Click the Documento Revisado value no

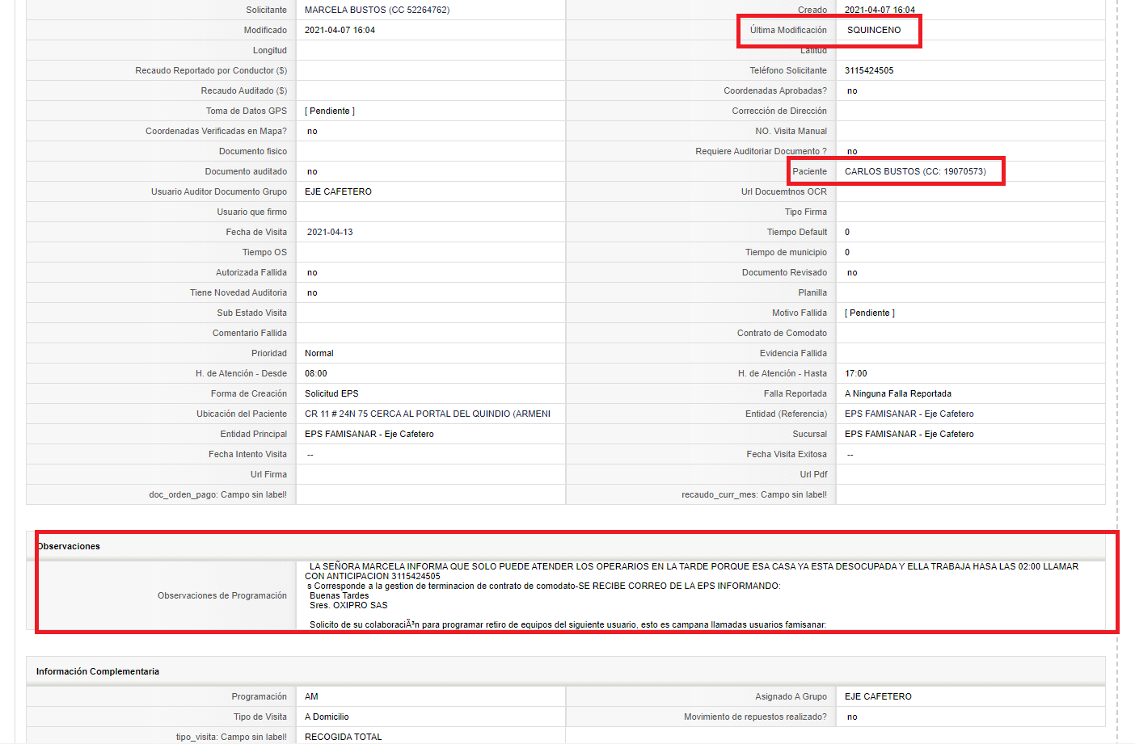click(x=852, y=272)
